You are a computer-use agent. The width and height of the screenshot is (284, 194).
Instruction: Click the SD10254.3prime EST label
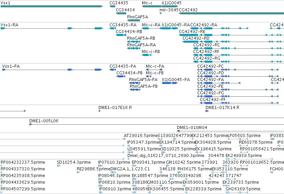tap(74, 162)
